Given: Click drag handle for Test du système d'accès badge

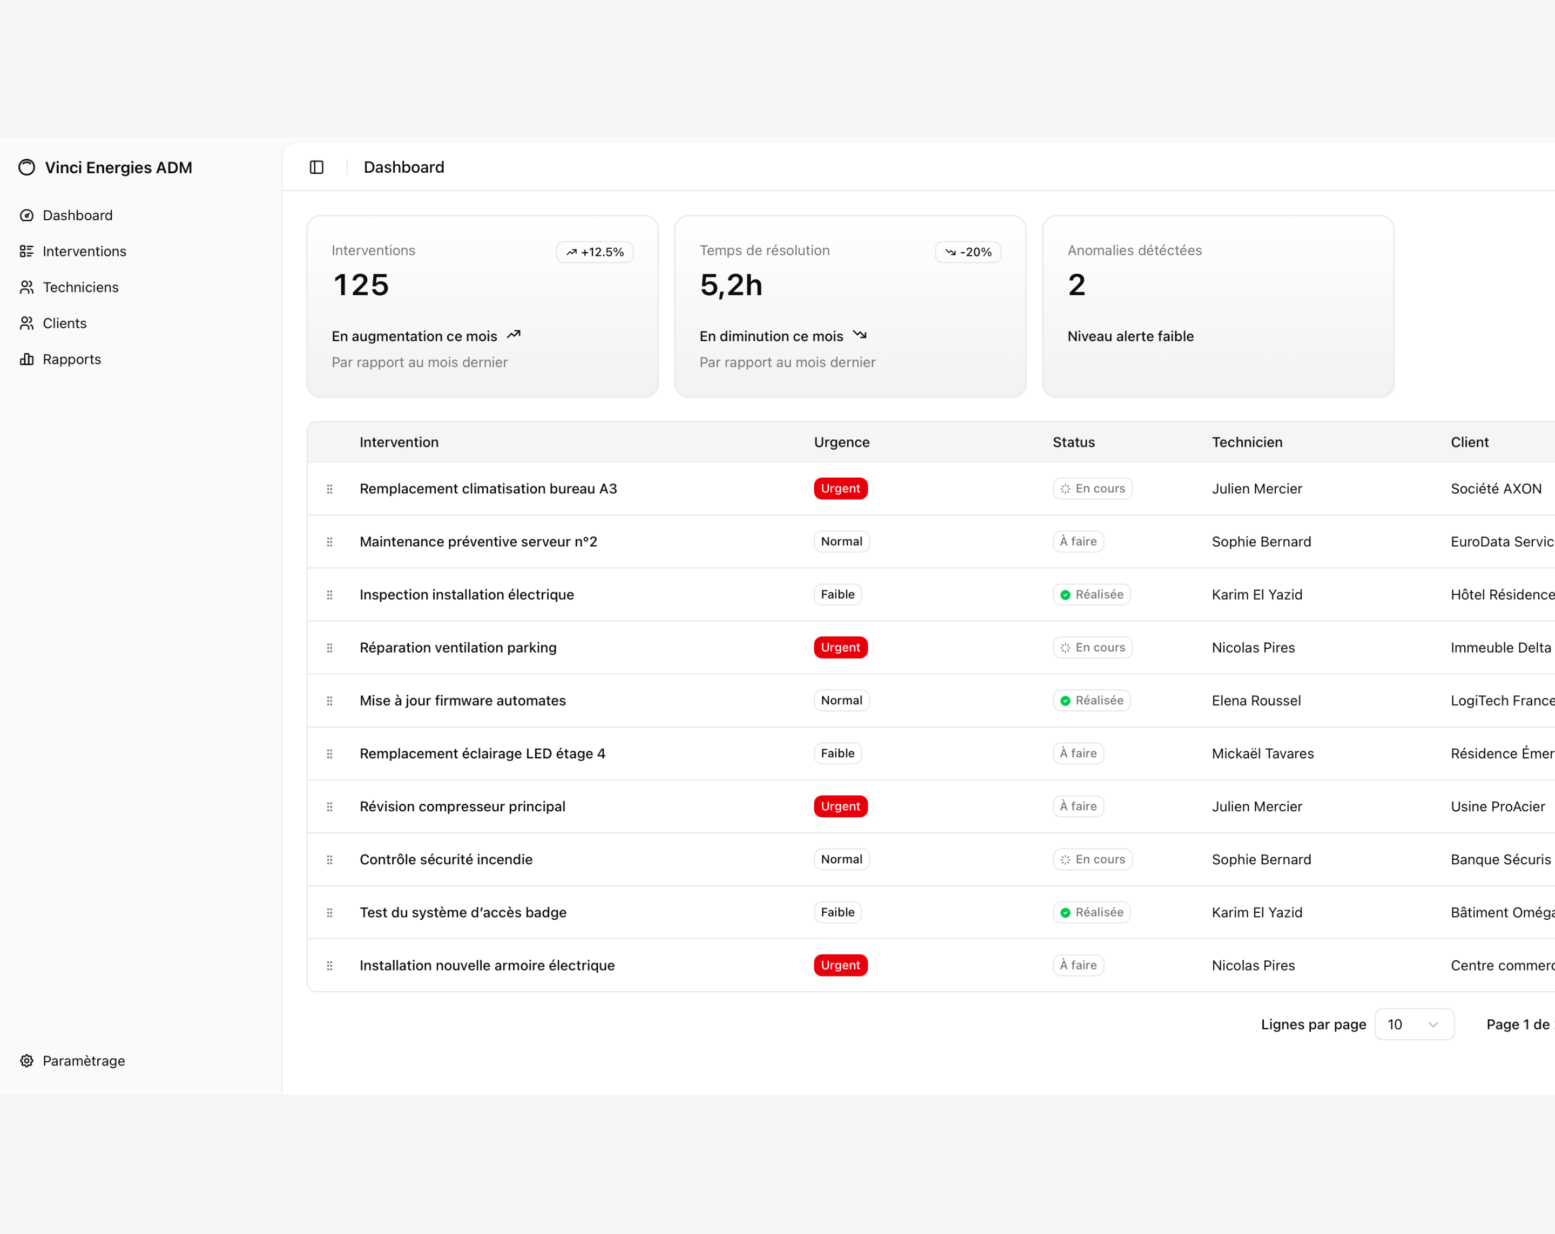Looking at the screenshot, I should [329, 912].
